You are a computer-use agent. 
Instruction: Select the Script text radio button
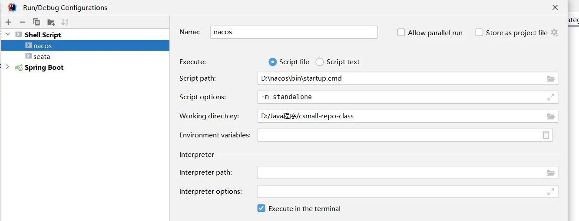click(x=320, y=62)
